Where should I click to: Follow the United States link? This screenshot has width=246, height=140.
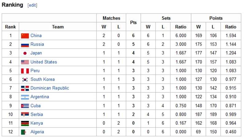tap(44, 62)
